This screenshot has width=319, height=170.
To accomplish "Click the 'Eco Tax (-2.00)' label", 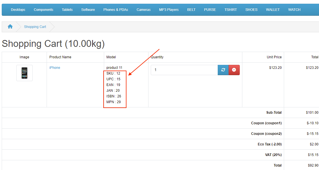I will [x=270, y=144].
